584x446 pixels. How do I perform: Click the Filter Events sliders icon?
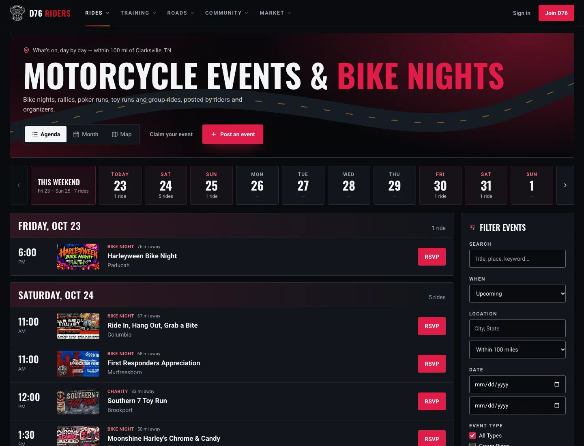472,227
